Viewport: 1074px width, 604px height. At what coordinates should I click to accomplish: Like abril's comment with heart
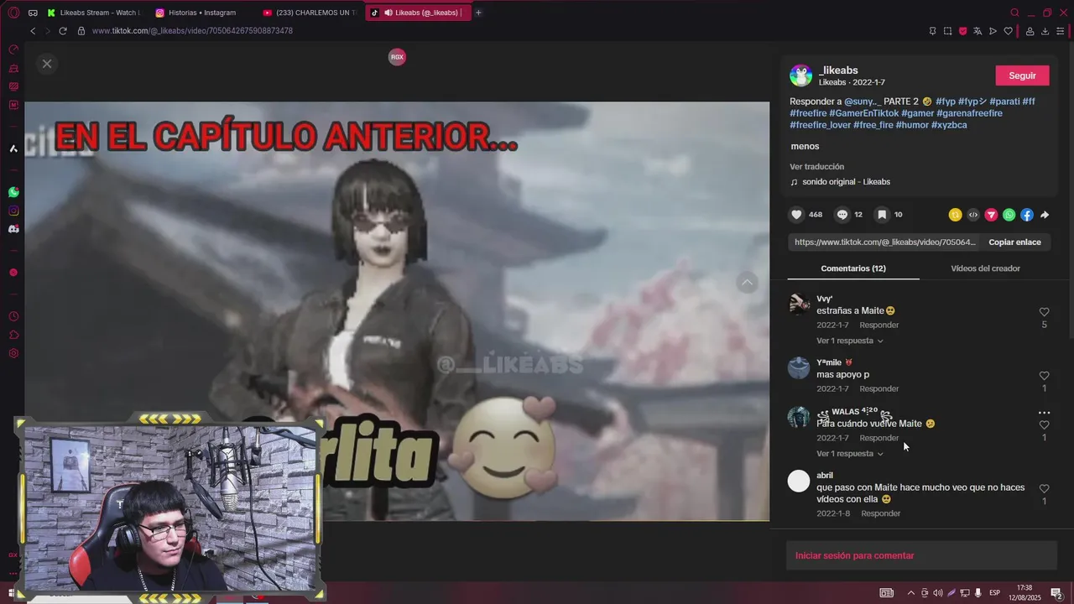pyautogui.click(x=1044, y=488)
